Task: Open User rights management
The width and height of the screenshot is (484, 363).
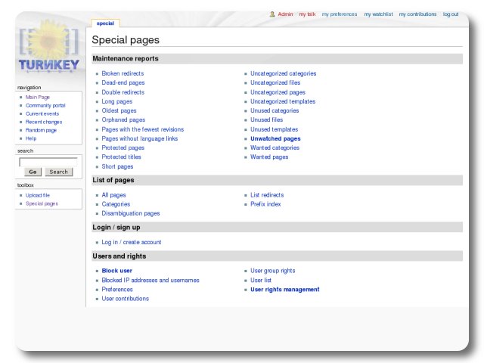Action: click(x=285, y=290)
